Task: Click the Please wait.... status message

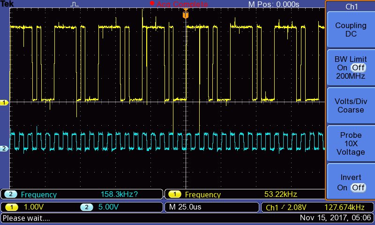Action: click(x=26, y=218)
